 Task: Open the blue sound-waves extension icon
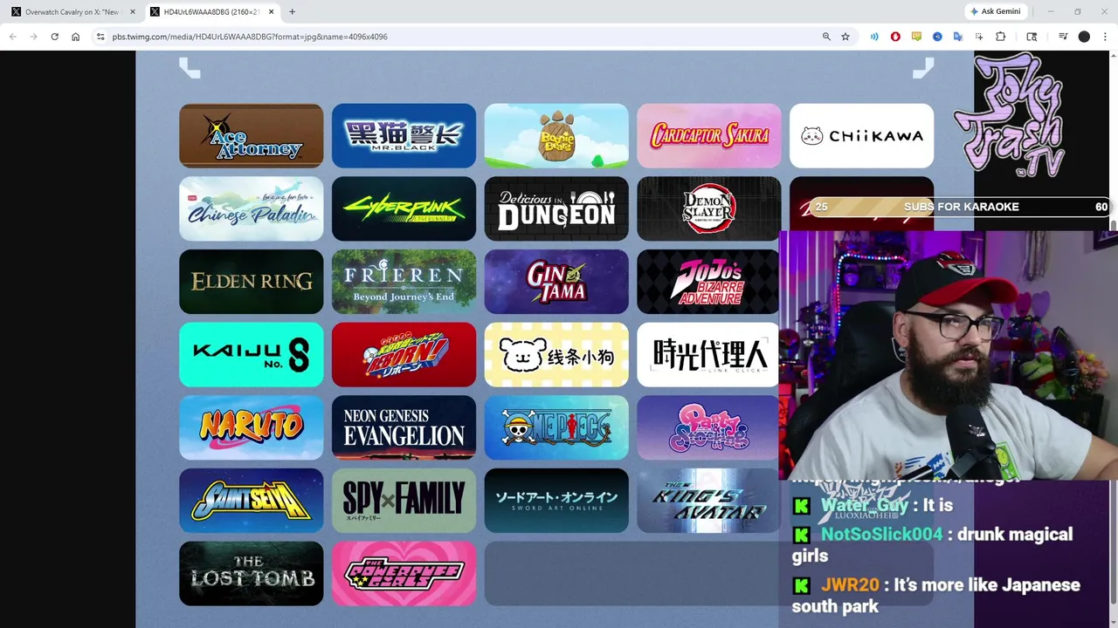[x=874, y=37]
